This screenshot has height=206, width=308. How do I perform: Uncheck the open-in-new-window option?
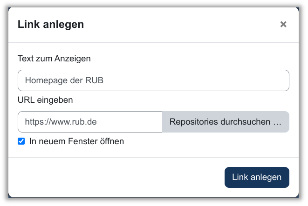tap(21, 141)
